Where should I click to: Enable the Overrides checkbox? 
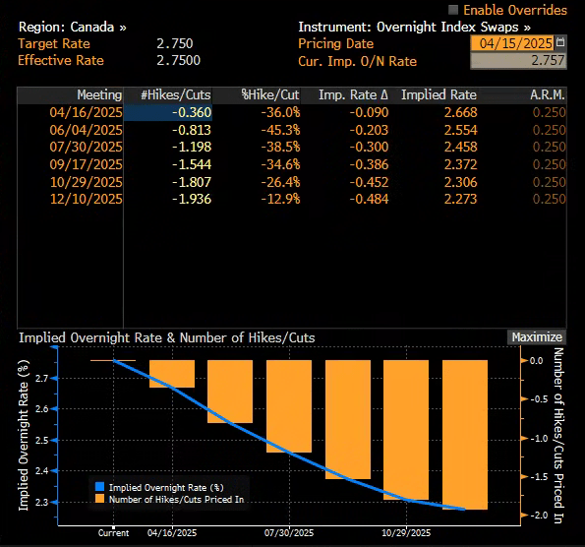pos(453,10)
